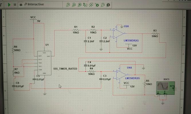
Task: Select the U4A op-amp symbol
Action: (121, 75)
